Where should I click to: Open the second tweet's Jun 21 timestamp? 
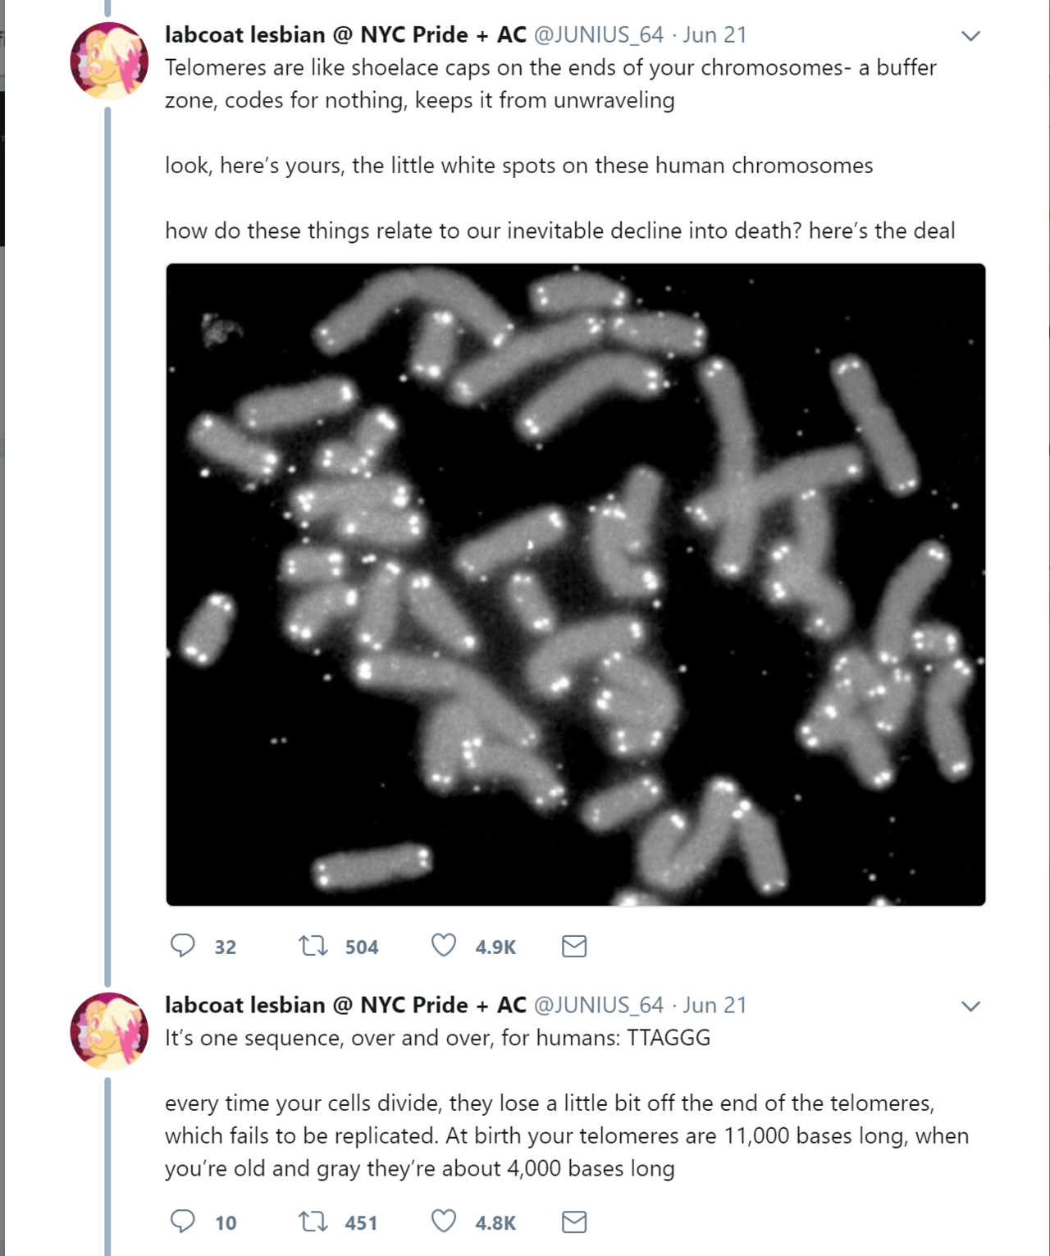714,1005
